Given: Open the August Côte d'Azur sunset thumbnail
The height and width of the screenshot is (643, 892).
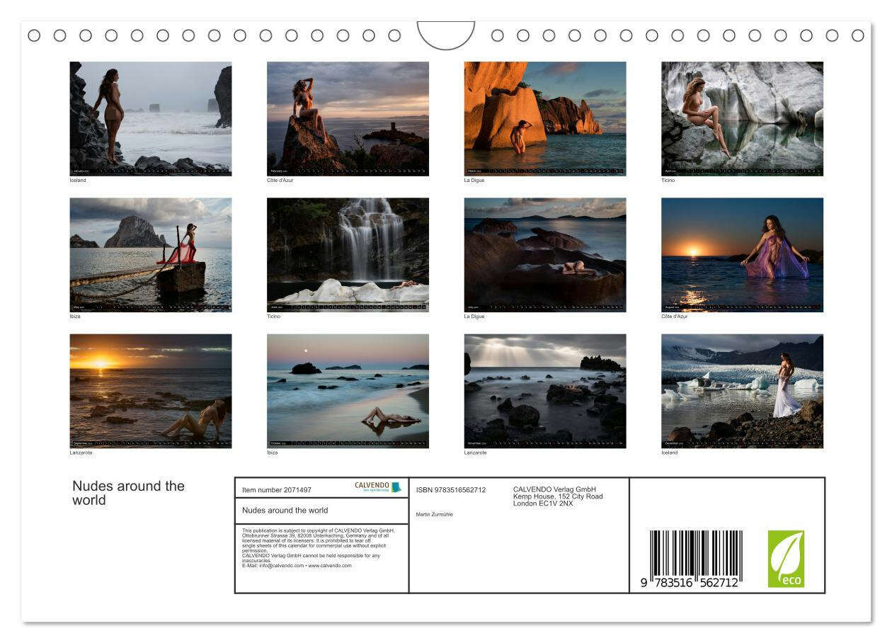Looking at the screenshot, I should point(742,254).
